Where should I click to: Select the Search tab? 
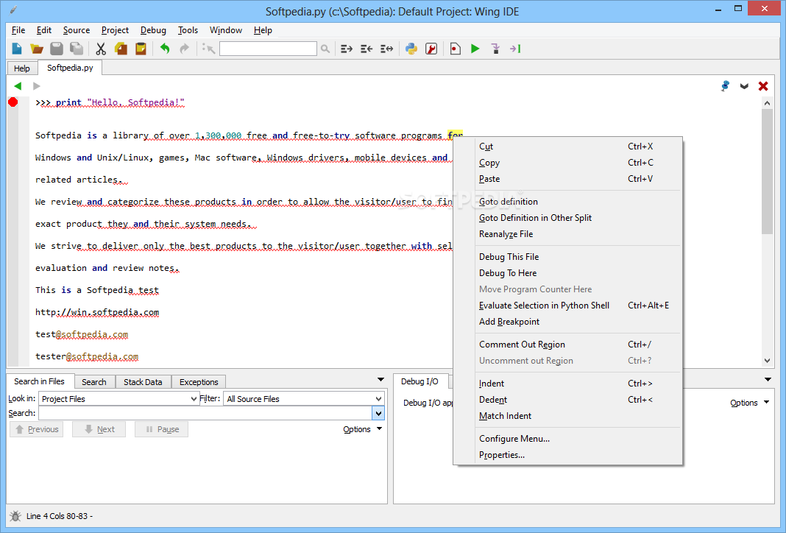[93, 382]
